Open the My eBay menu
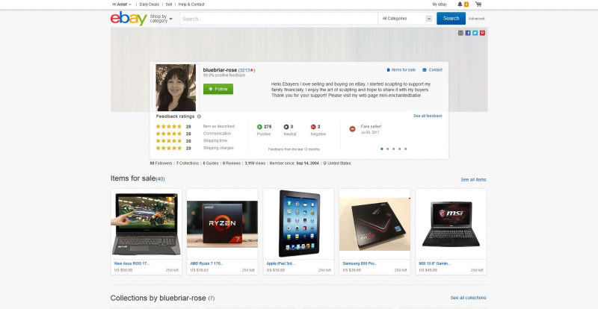Image resolution: width=598 pixels, height=309 pixels. tap(440, 4)
